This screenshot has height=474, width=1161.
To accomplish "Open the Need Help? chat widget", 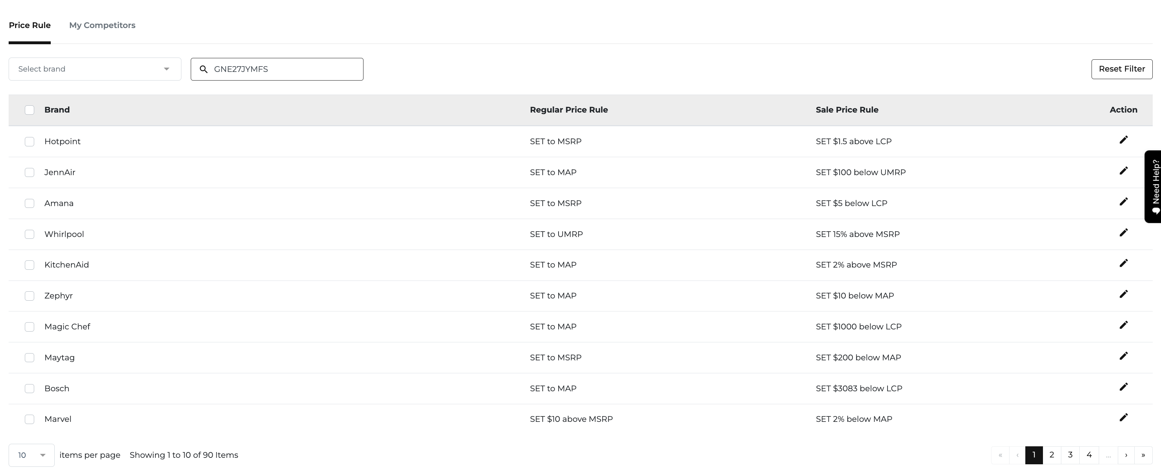I will pyautogui.click(x=1153, y=187).
